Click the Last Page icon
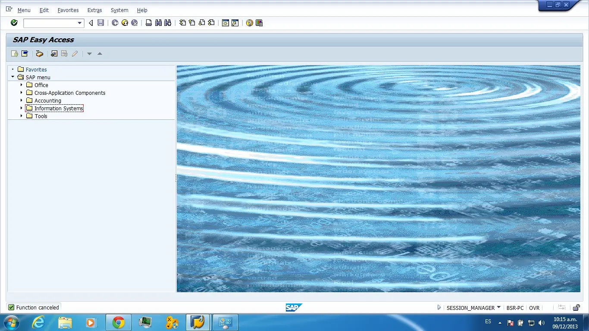The height and width of the screenshot is (331, 589). click(211, 23)
